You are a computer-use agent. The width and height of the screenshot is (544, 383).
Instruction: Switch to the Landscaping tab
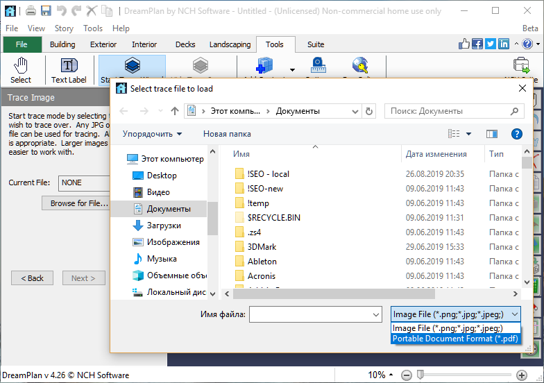(230, 44)
